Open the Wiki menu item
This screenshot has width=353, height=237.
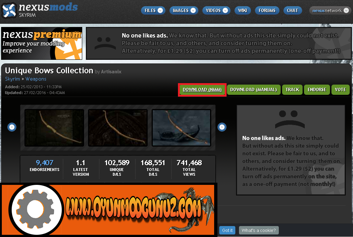coord(243,10)
